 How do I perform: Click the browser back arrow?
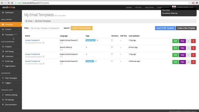tap(2, 3)
